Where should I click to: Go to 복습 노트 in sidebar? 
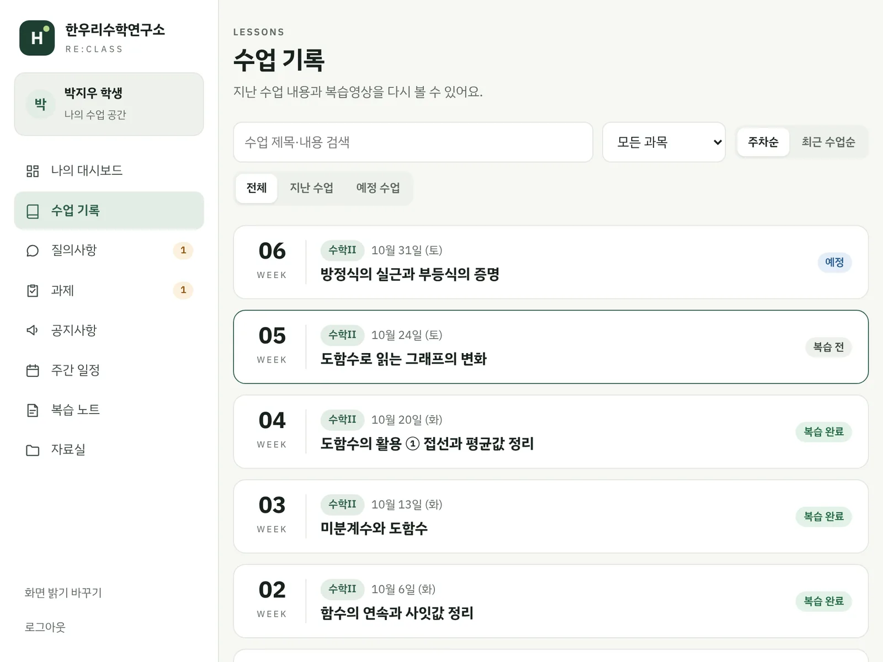tap(109, 409)
